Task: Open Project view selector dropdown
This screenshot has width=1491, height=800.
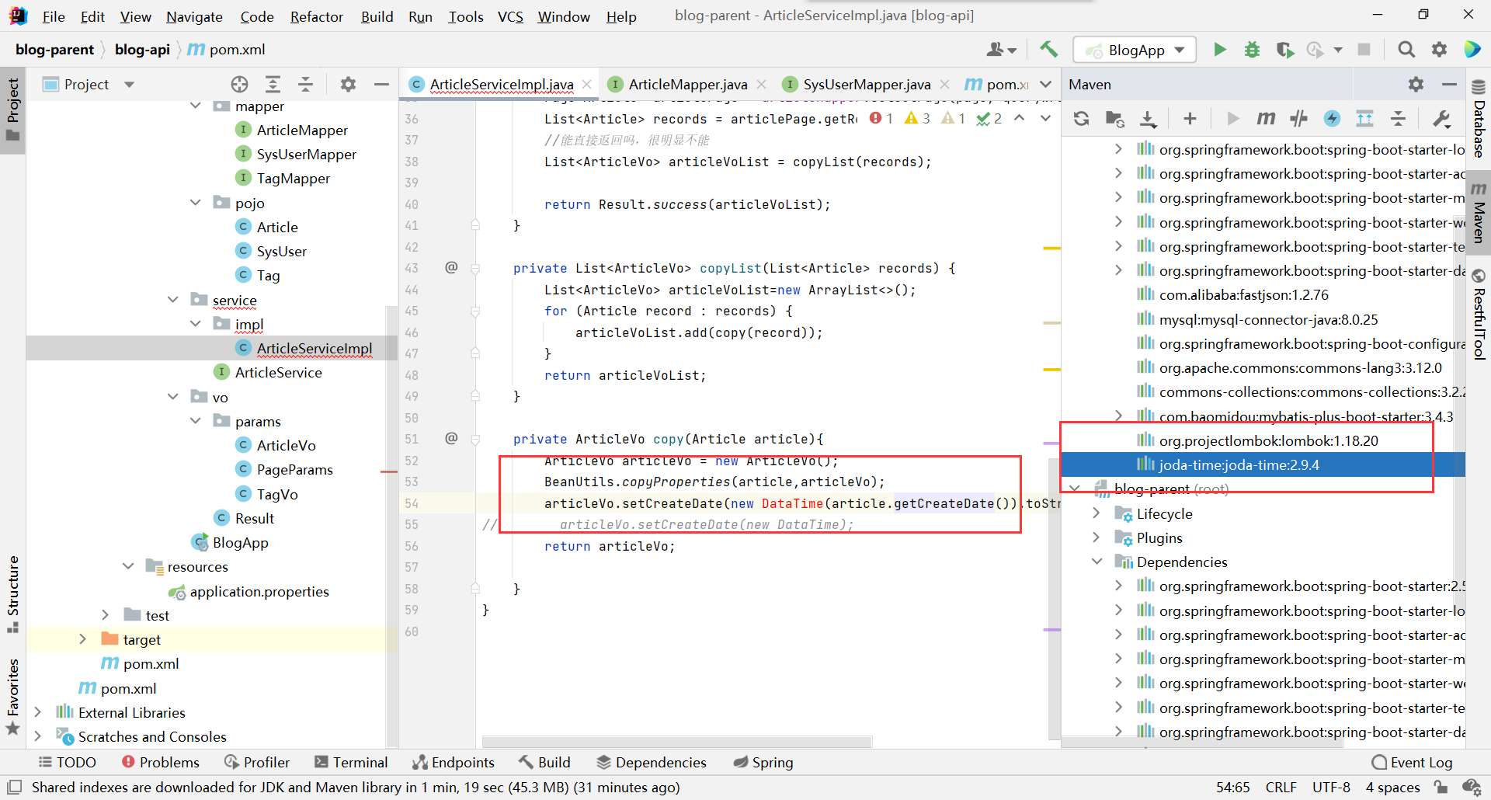Action: click(x=129, y=84)
